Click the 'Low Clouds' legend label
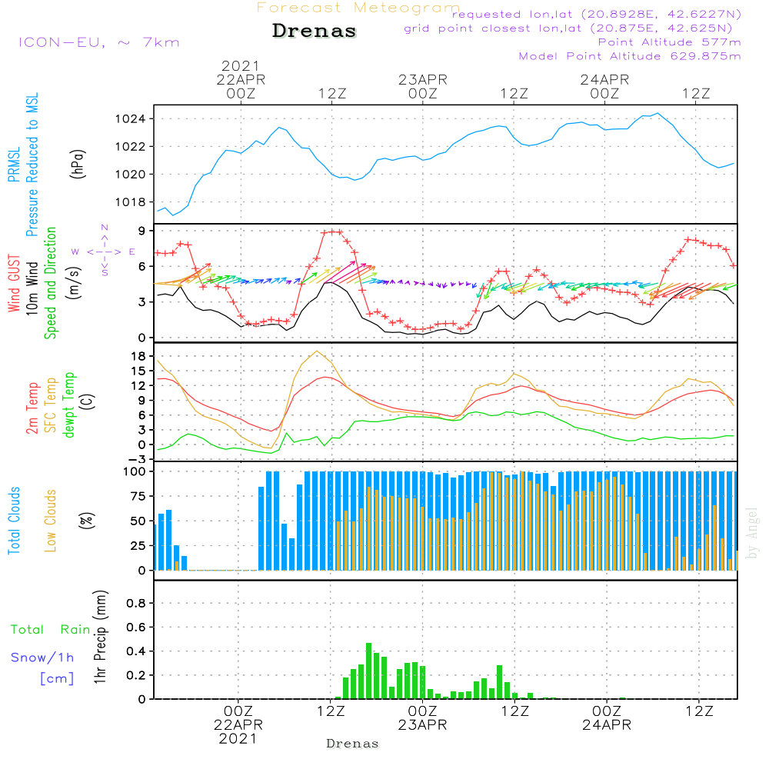 [51, 521]
